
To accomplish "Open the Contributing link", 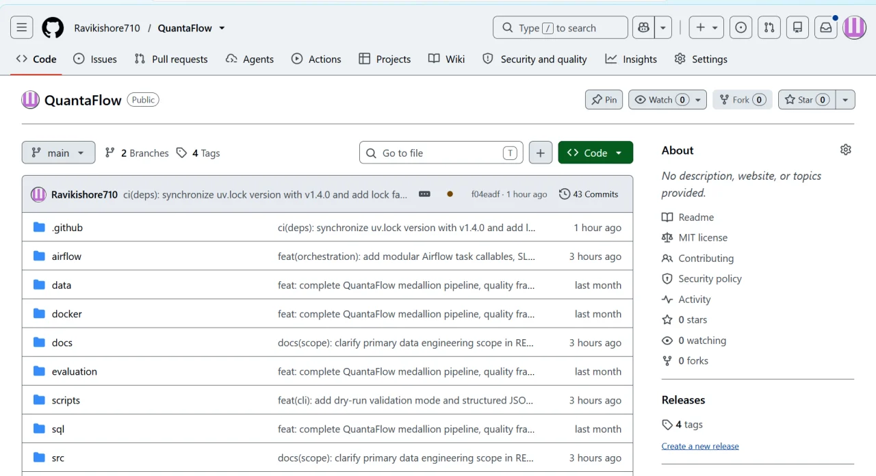I will (x=697, y=259).
